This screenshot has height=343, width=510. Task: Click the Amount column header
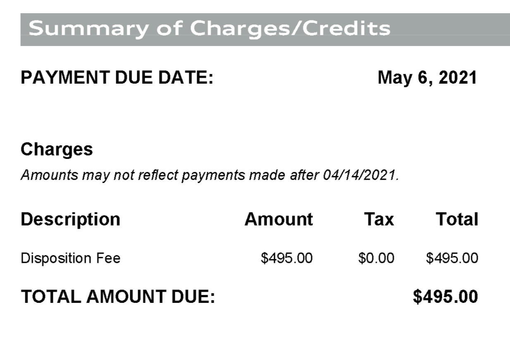(x=279, y=219)
